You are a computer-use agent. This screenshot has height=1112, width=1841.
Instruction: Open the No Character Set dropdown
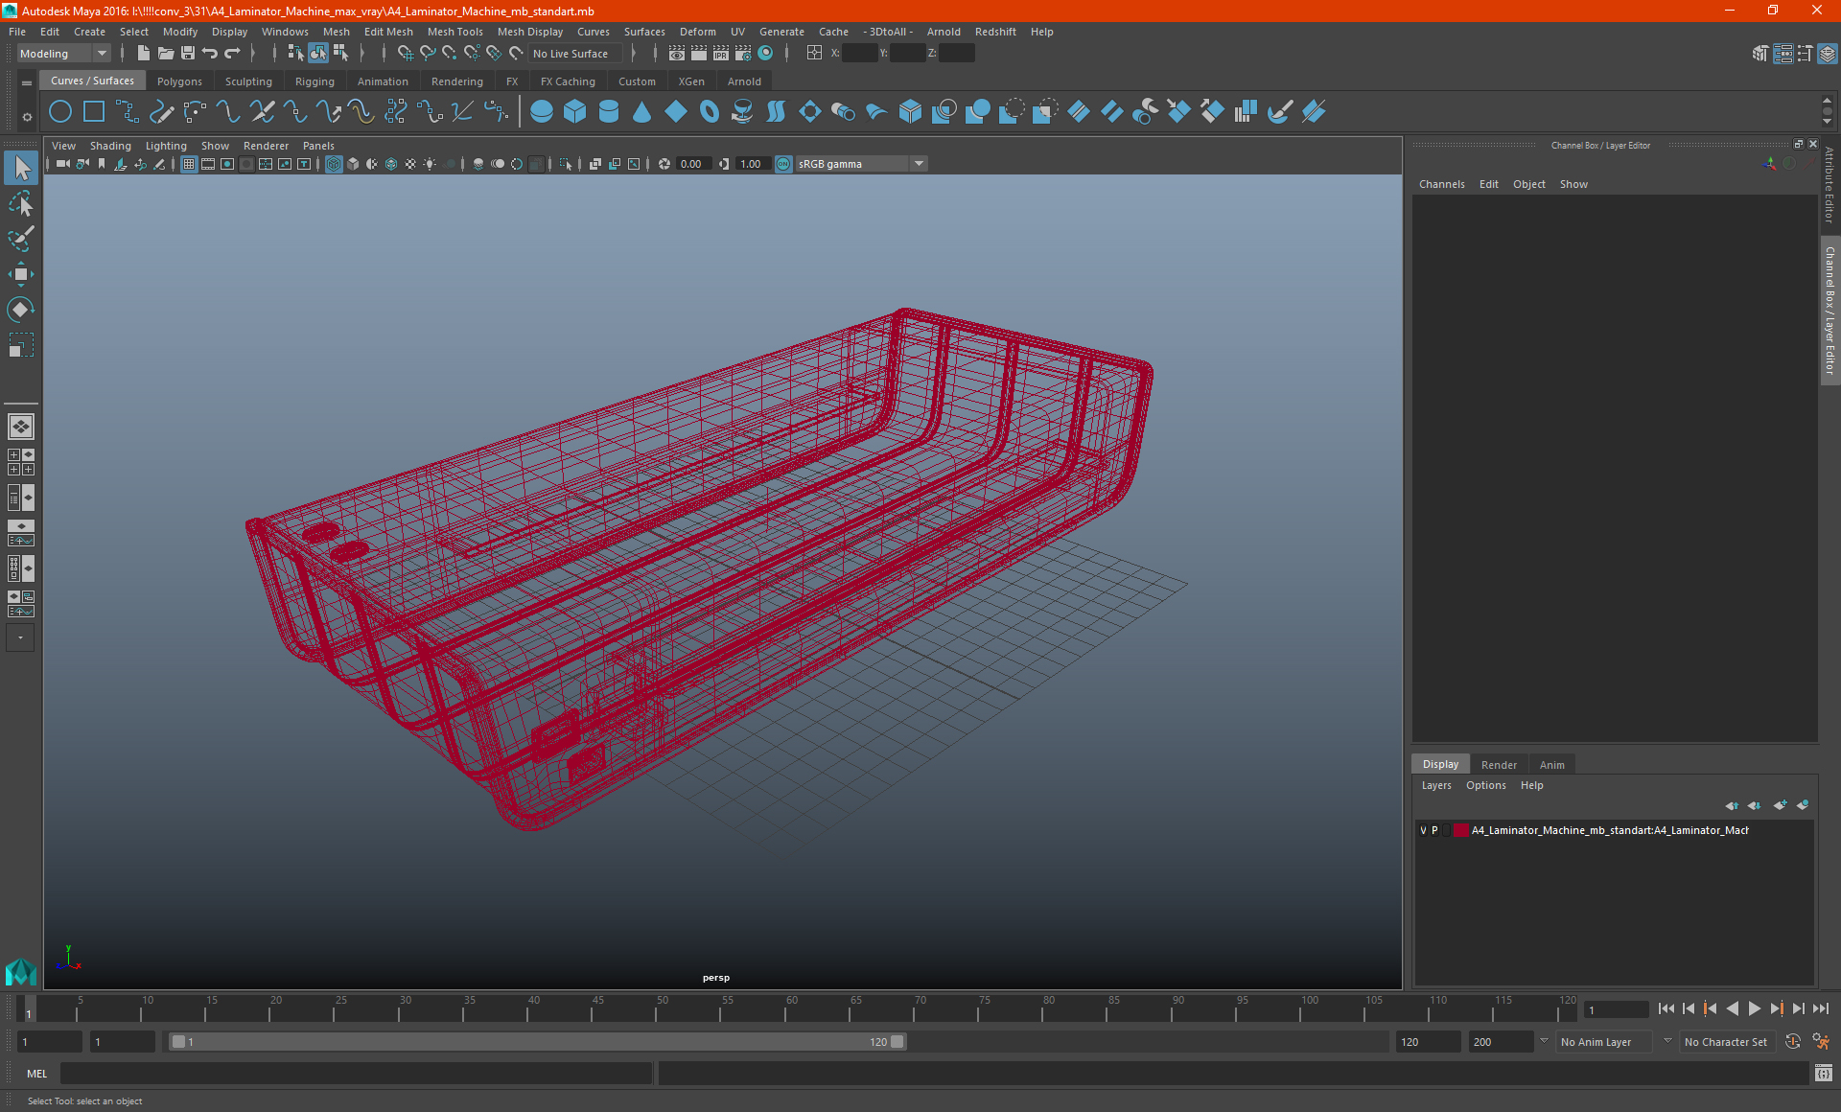pyautogui.click(x=1728, y=1042)
